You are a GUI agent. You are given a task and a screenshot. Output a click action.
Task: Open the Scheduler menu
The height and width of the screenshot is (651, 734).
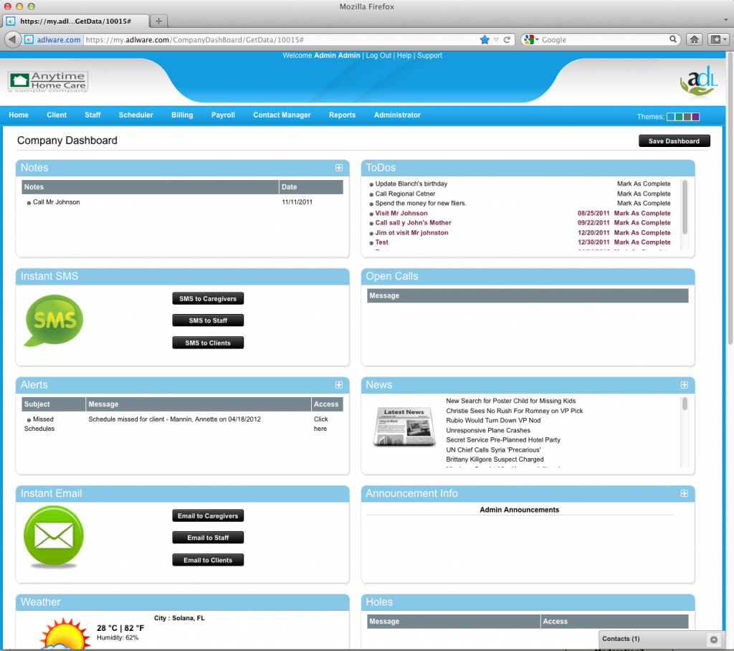click(x=135, y=115)
